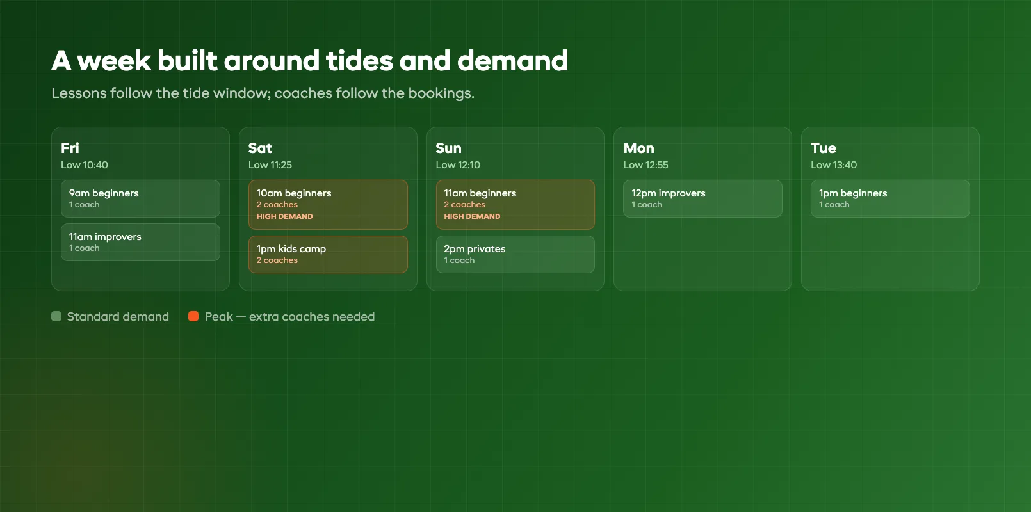
Task: Open the Sat 10am beginners high-demand card
Action: [328, 205]
